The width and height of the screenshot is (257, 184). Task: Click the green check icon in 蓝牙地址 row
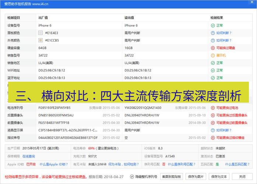212,78
